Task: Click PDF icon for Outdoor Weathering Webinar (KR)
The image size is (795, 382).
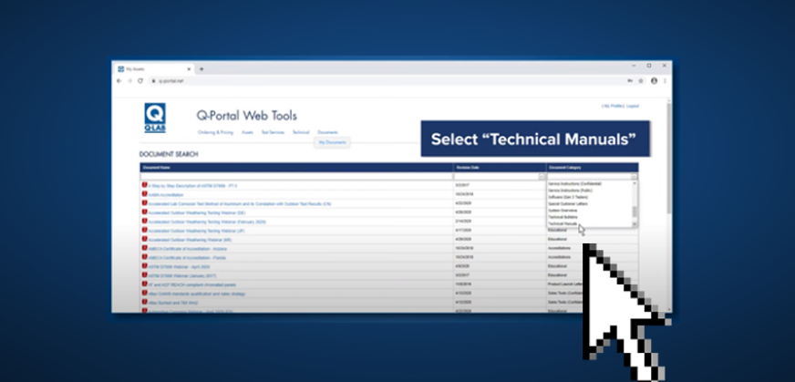Action: pyautogui.click(x=144, y=240)
